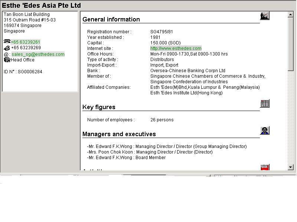Viewport: 297px width, 222px height.
Task: Click the Head Office building icon
Action: pyautogui.click(x=7, y=60)
